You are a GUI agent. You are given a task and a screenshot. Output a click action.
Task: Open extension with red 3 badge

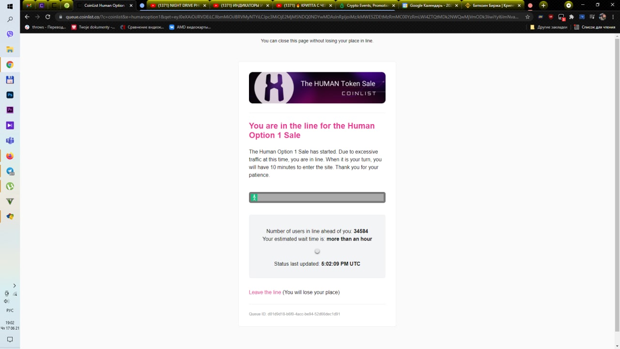pos(561,16)
